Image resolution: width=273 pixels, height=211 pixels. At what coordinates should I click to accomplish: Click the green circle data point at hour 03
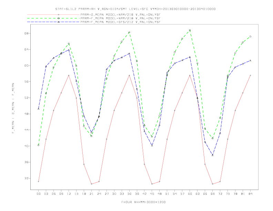46,93
